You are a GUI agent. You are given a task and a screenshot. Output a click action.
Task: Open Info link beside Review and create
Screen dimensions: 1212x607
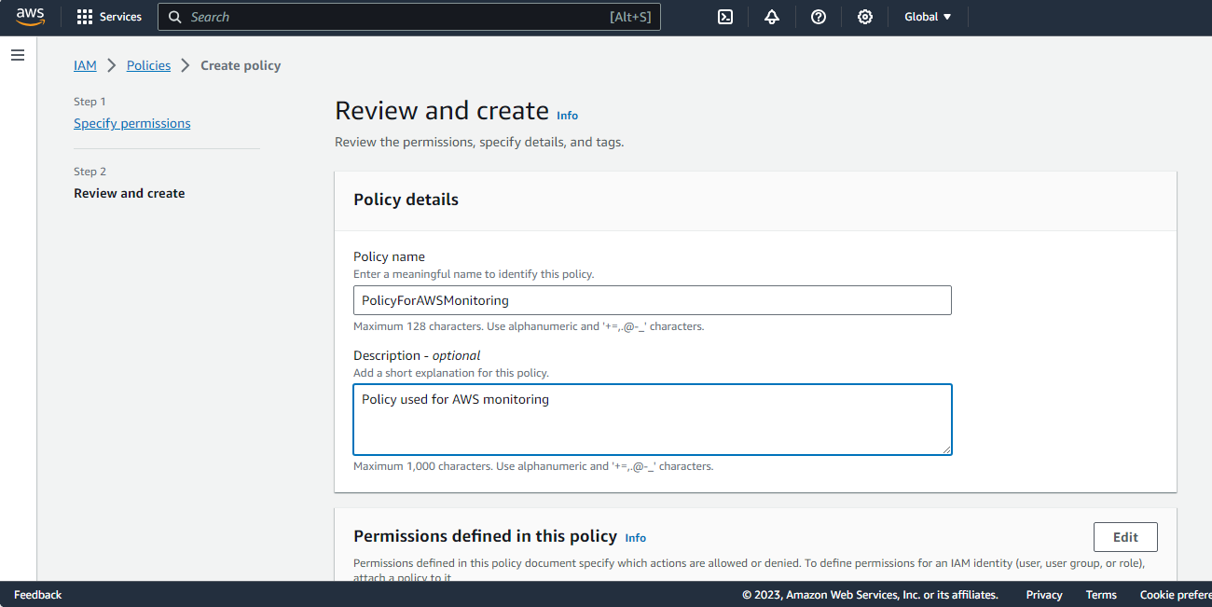pyautogui.click(x=567, y=116)
